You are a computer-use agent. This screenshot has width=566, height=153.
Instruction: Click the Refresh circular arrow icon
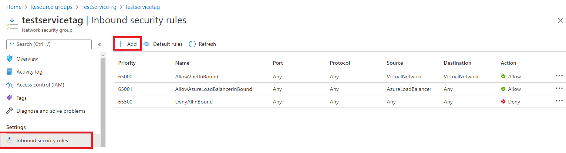tap(192, 44)
